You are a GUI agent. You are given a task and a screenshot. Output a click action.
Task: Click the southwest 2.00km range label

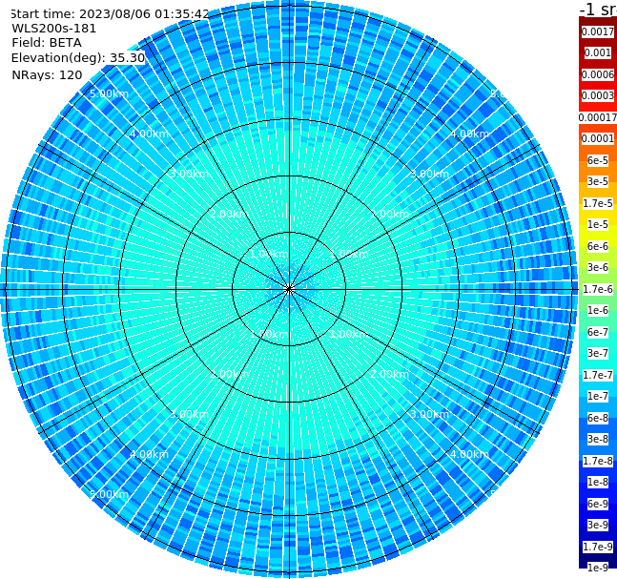229,374
